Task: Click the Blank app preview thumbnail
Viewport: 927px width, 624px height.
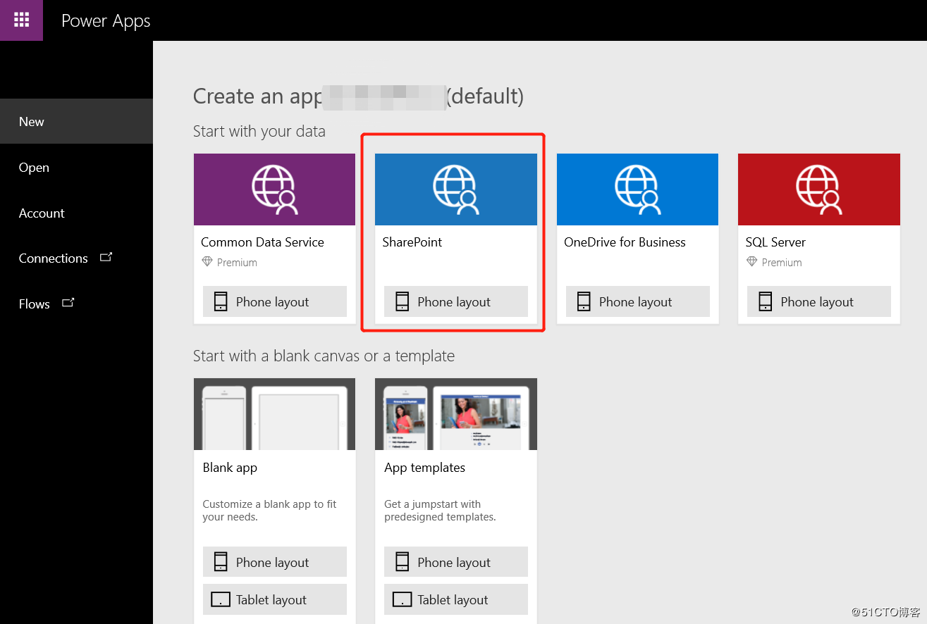Action: (275, 414)
